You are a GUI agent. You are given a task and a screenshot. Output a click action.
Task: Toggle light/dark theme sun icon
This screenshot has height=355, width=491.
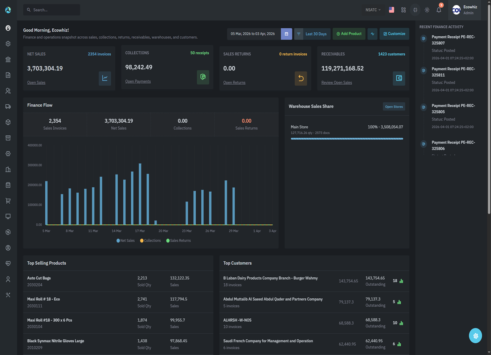click(x=427, y=10)
